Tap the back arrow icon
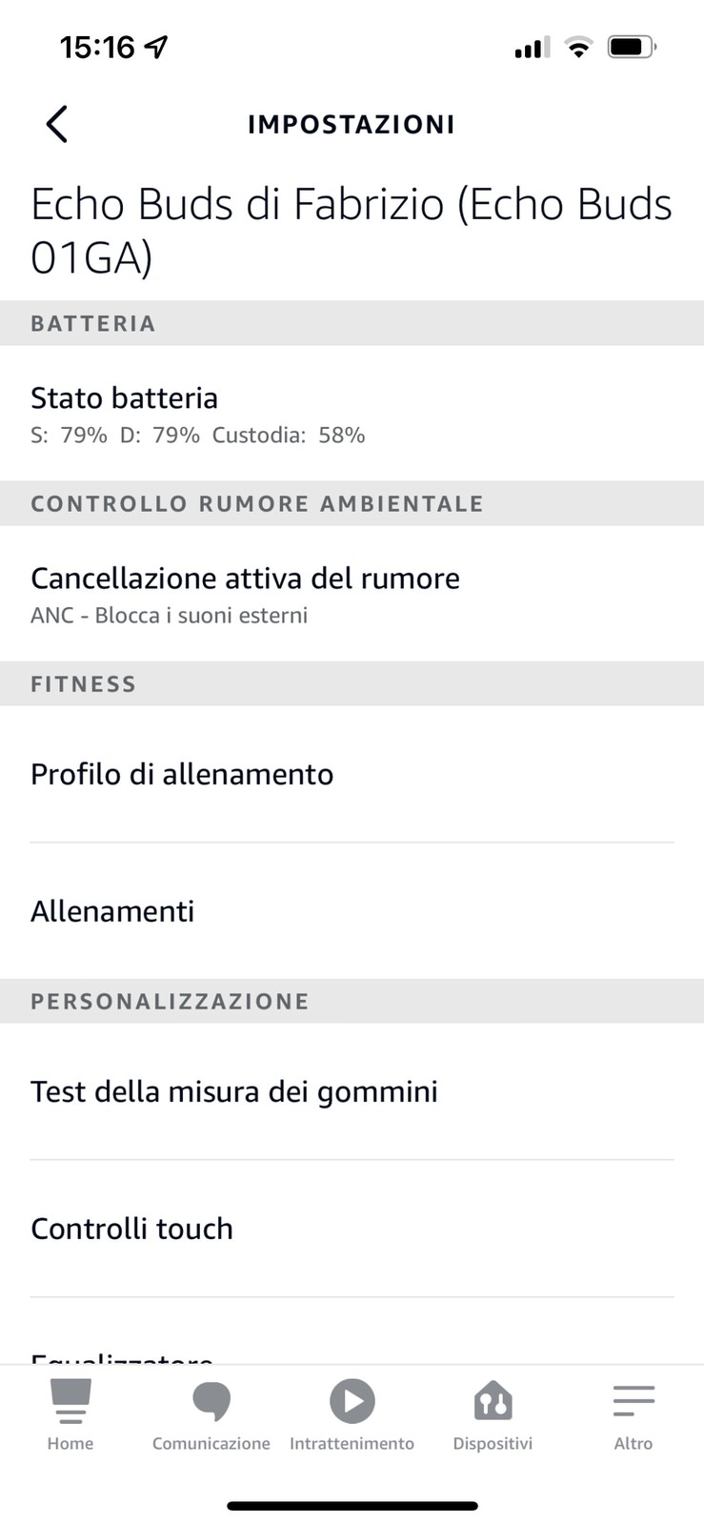Image resolution: width=704 pixels, height=1525 pixels. coord(57,124)
